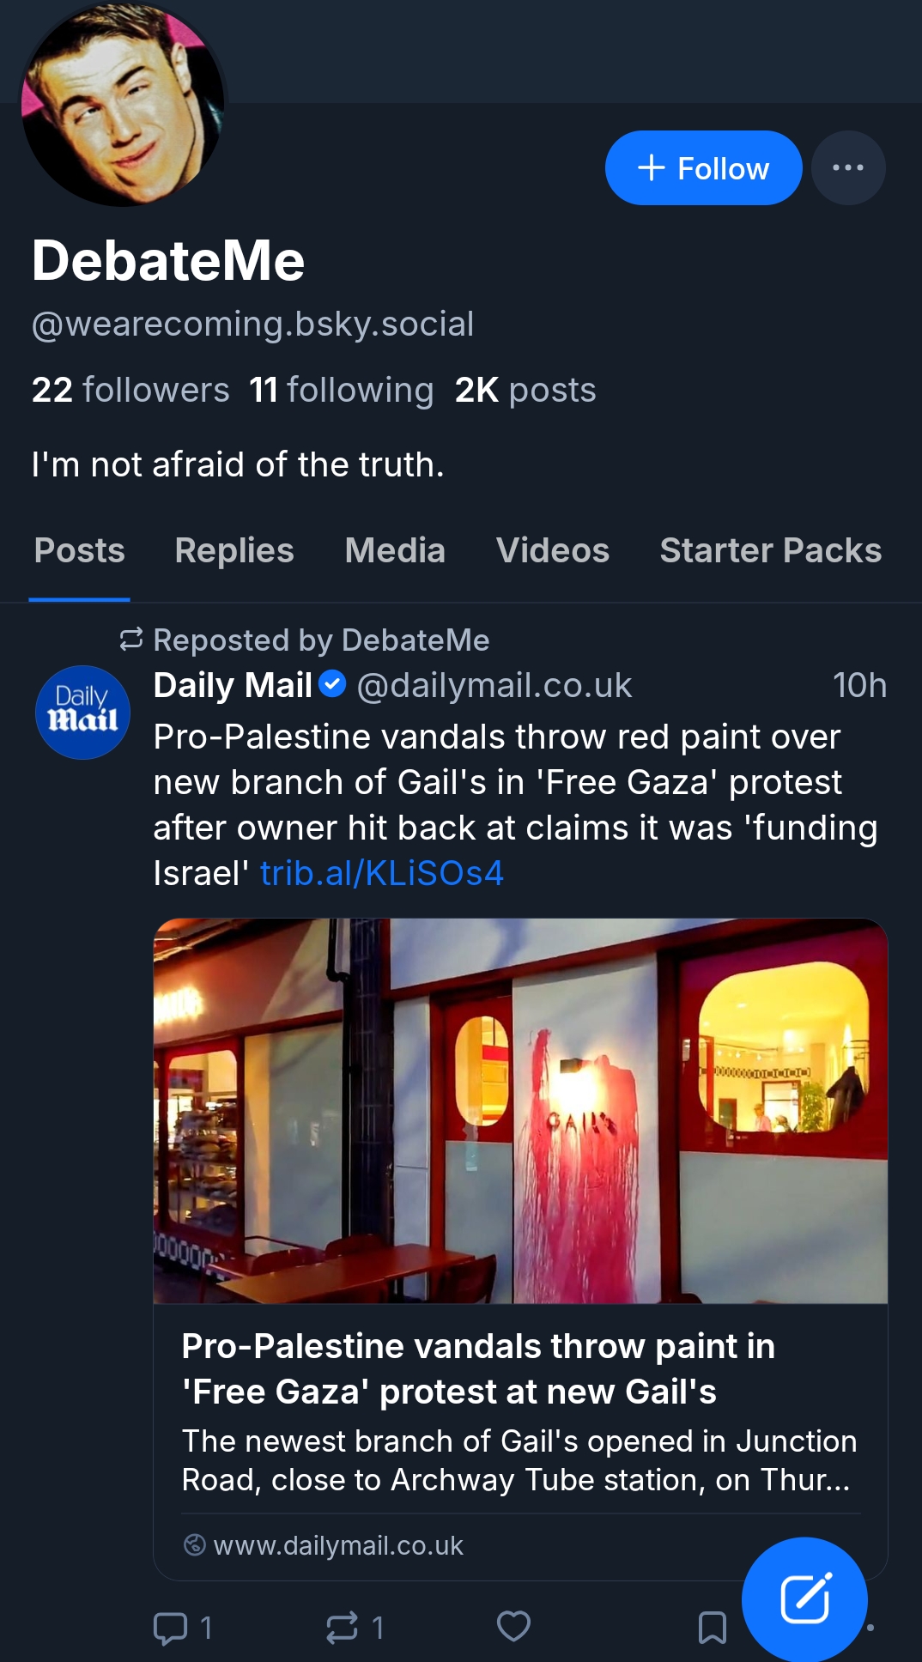Switch to the Media tab
This screenshot has height=1662, width=922.
tap(395, 550)
